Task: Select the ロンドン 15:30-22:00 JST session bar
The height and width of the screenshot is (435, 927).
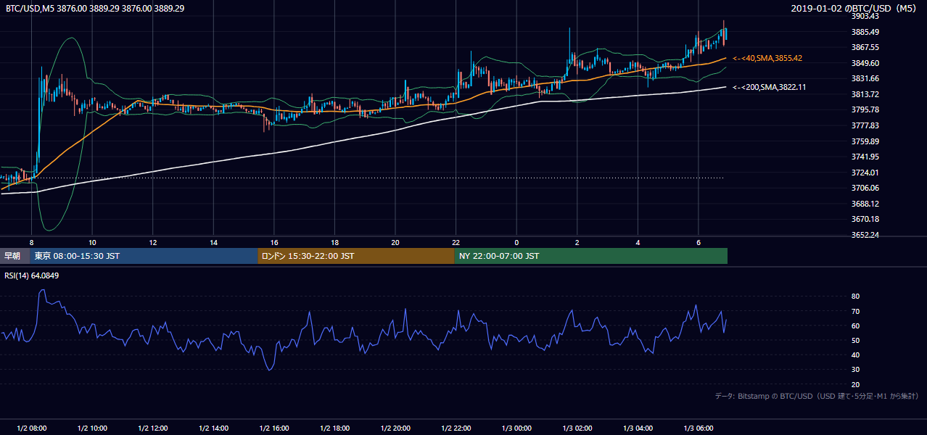Action: pyautogui.click(x=356, y=256)
